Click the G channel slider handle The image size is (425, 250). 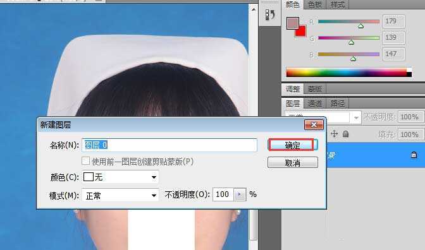tap(351, 42)
